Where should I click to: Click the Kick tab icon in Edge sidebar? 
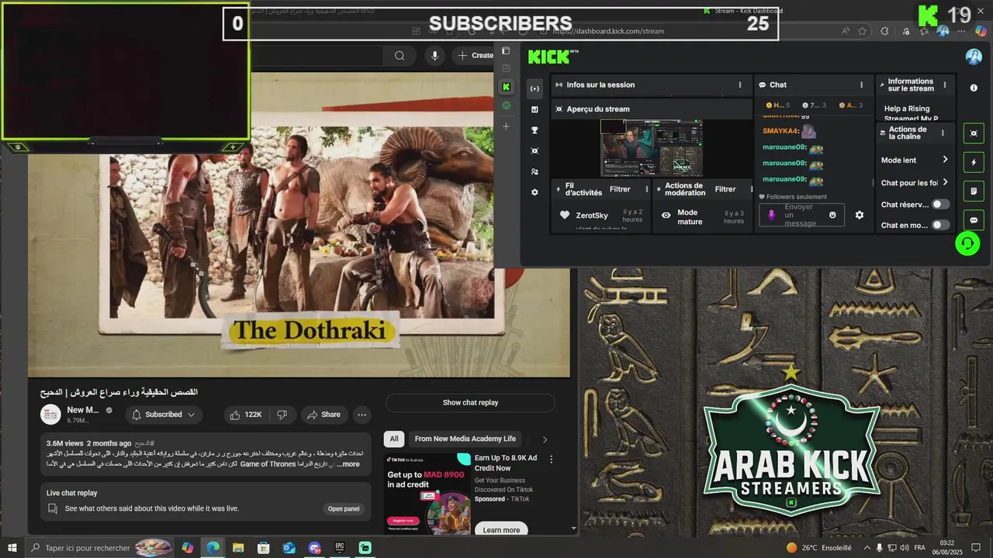(506, 87)
